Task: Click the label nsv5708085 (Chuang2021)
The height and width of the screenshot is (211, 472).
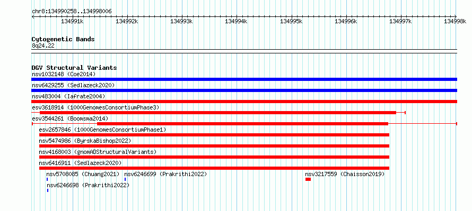Action: (x=83, y=174)
